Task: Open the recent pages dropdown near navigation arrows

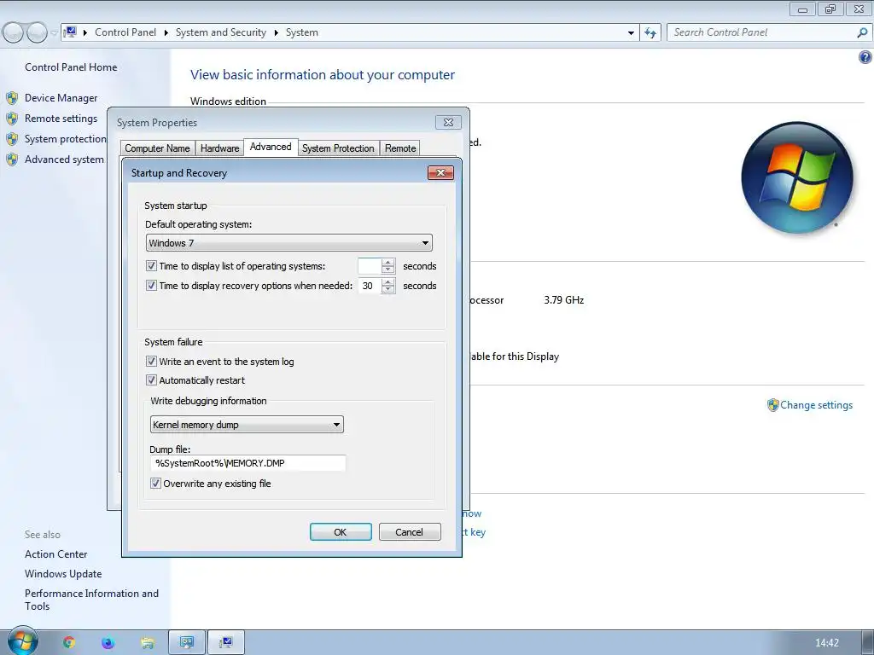Action: pos(54,33)
